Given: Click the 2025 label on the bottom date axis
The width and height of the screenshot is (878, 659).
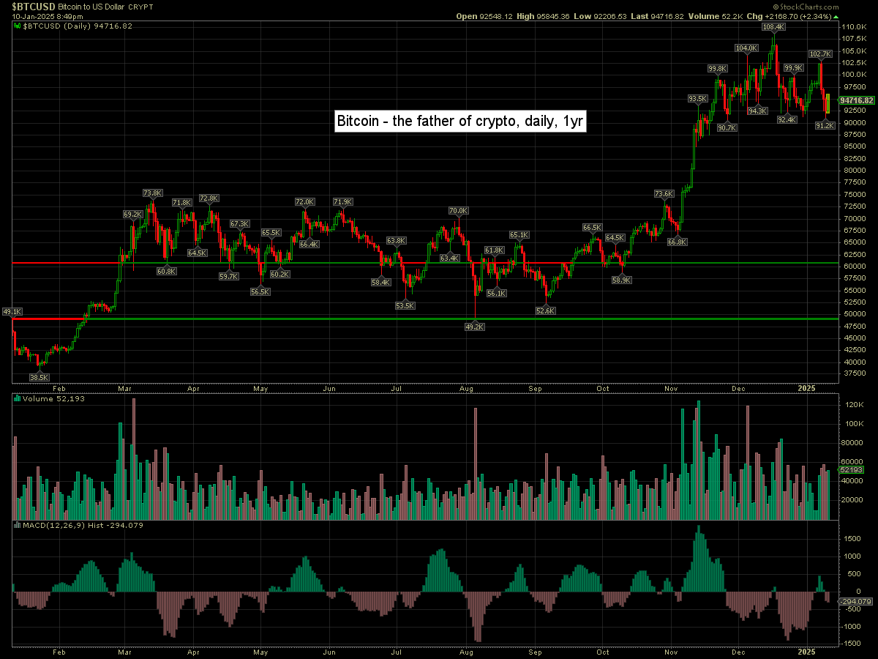Looking at the screenshot, I should [806, 385].
